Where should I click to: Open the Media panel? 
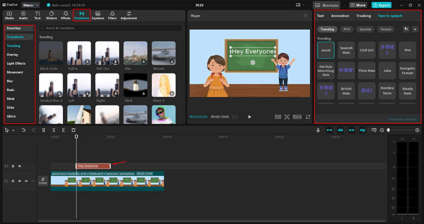[9, 15]
